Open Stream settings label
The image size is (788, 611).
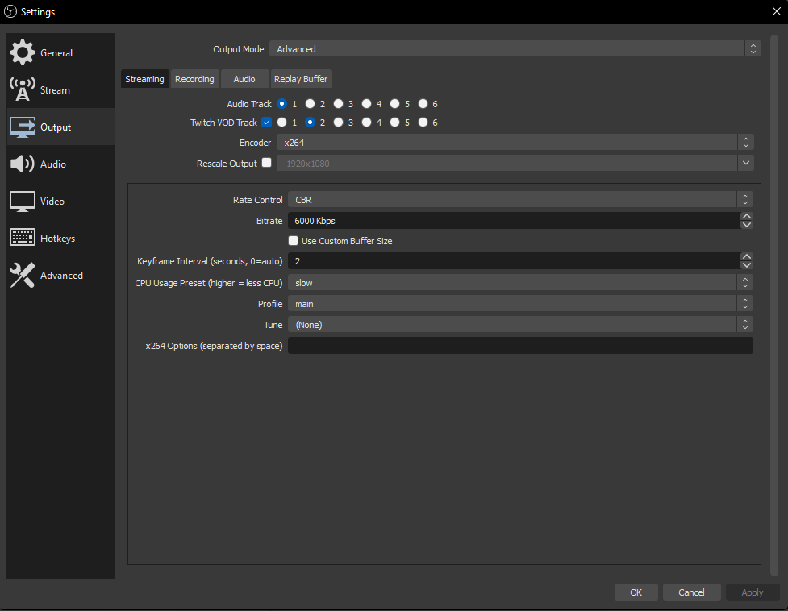[55, 89]
